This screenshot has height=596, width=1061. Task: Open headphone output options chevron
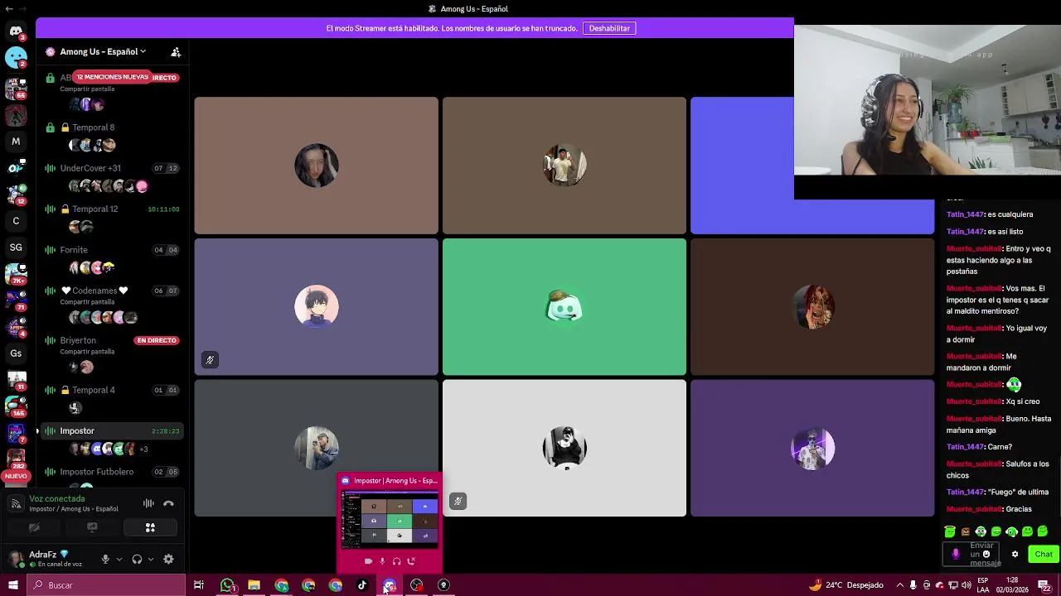150,559
